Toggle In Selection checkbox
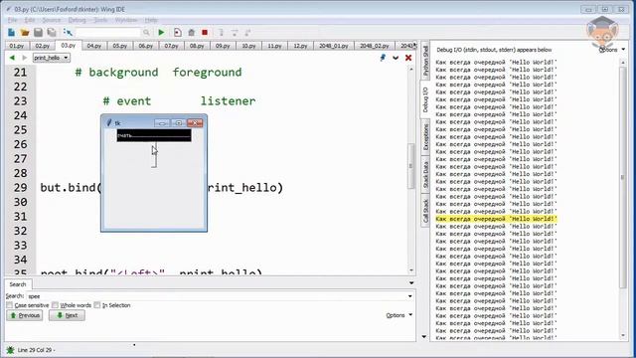Viewport: 636px width, 358px height. click(97, 305)
